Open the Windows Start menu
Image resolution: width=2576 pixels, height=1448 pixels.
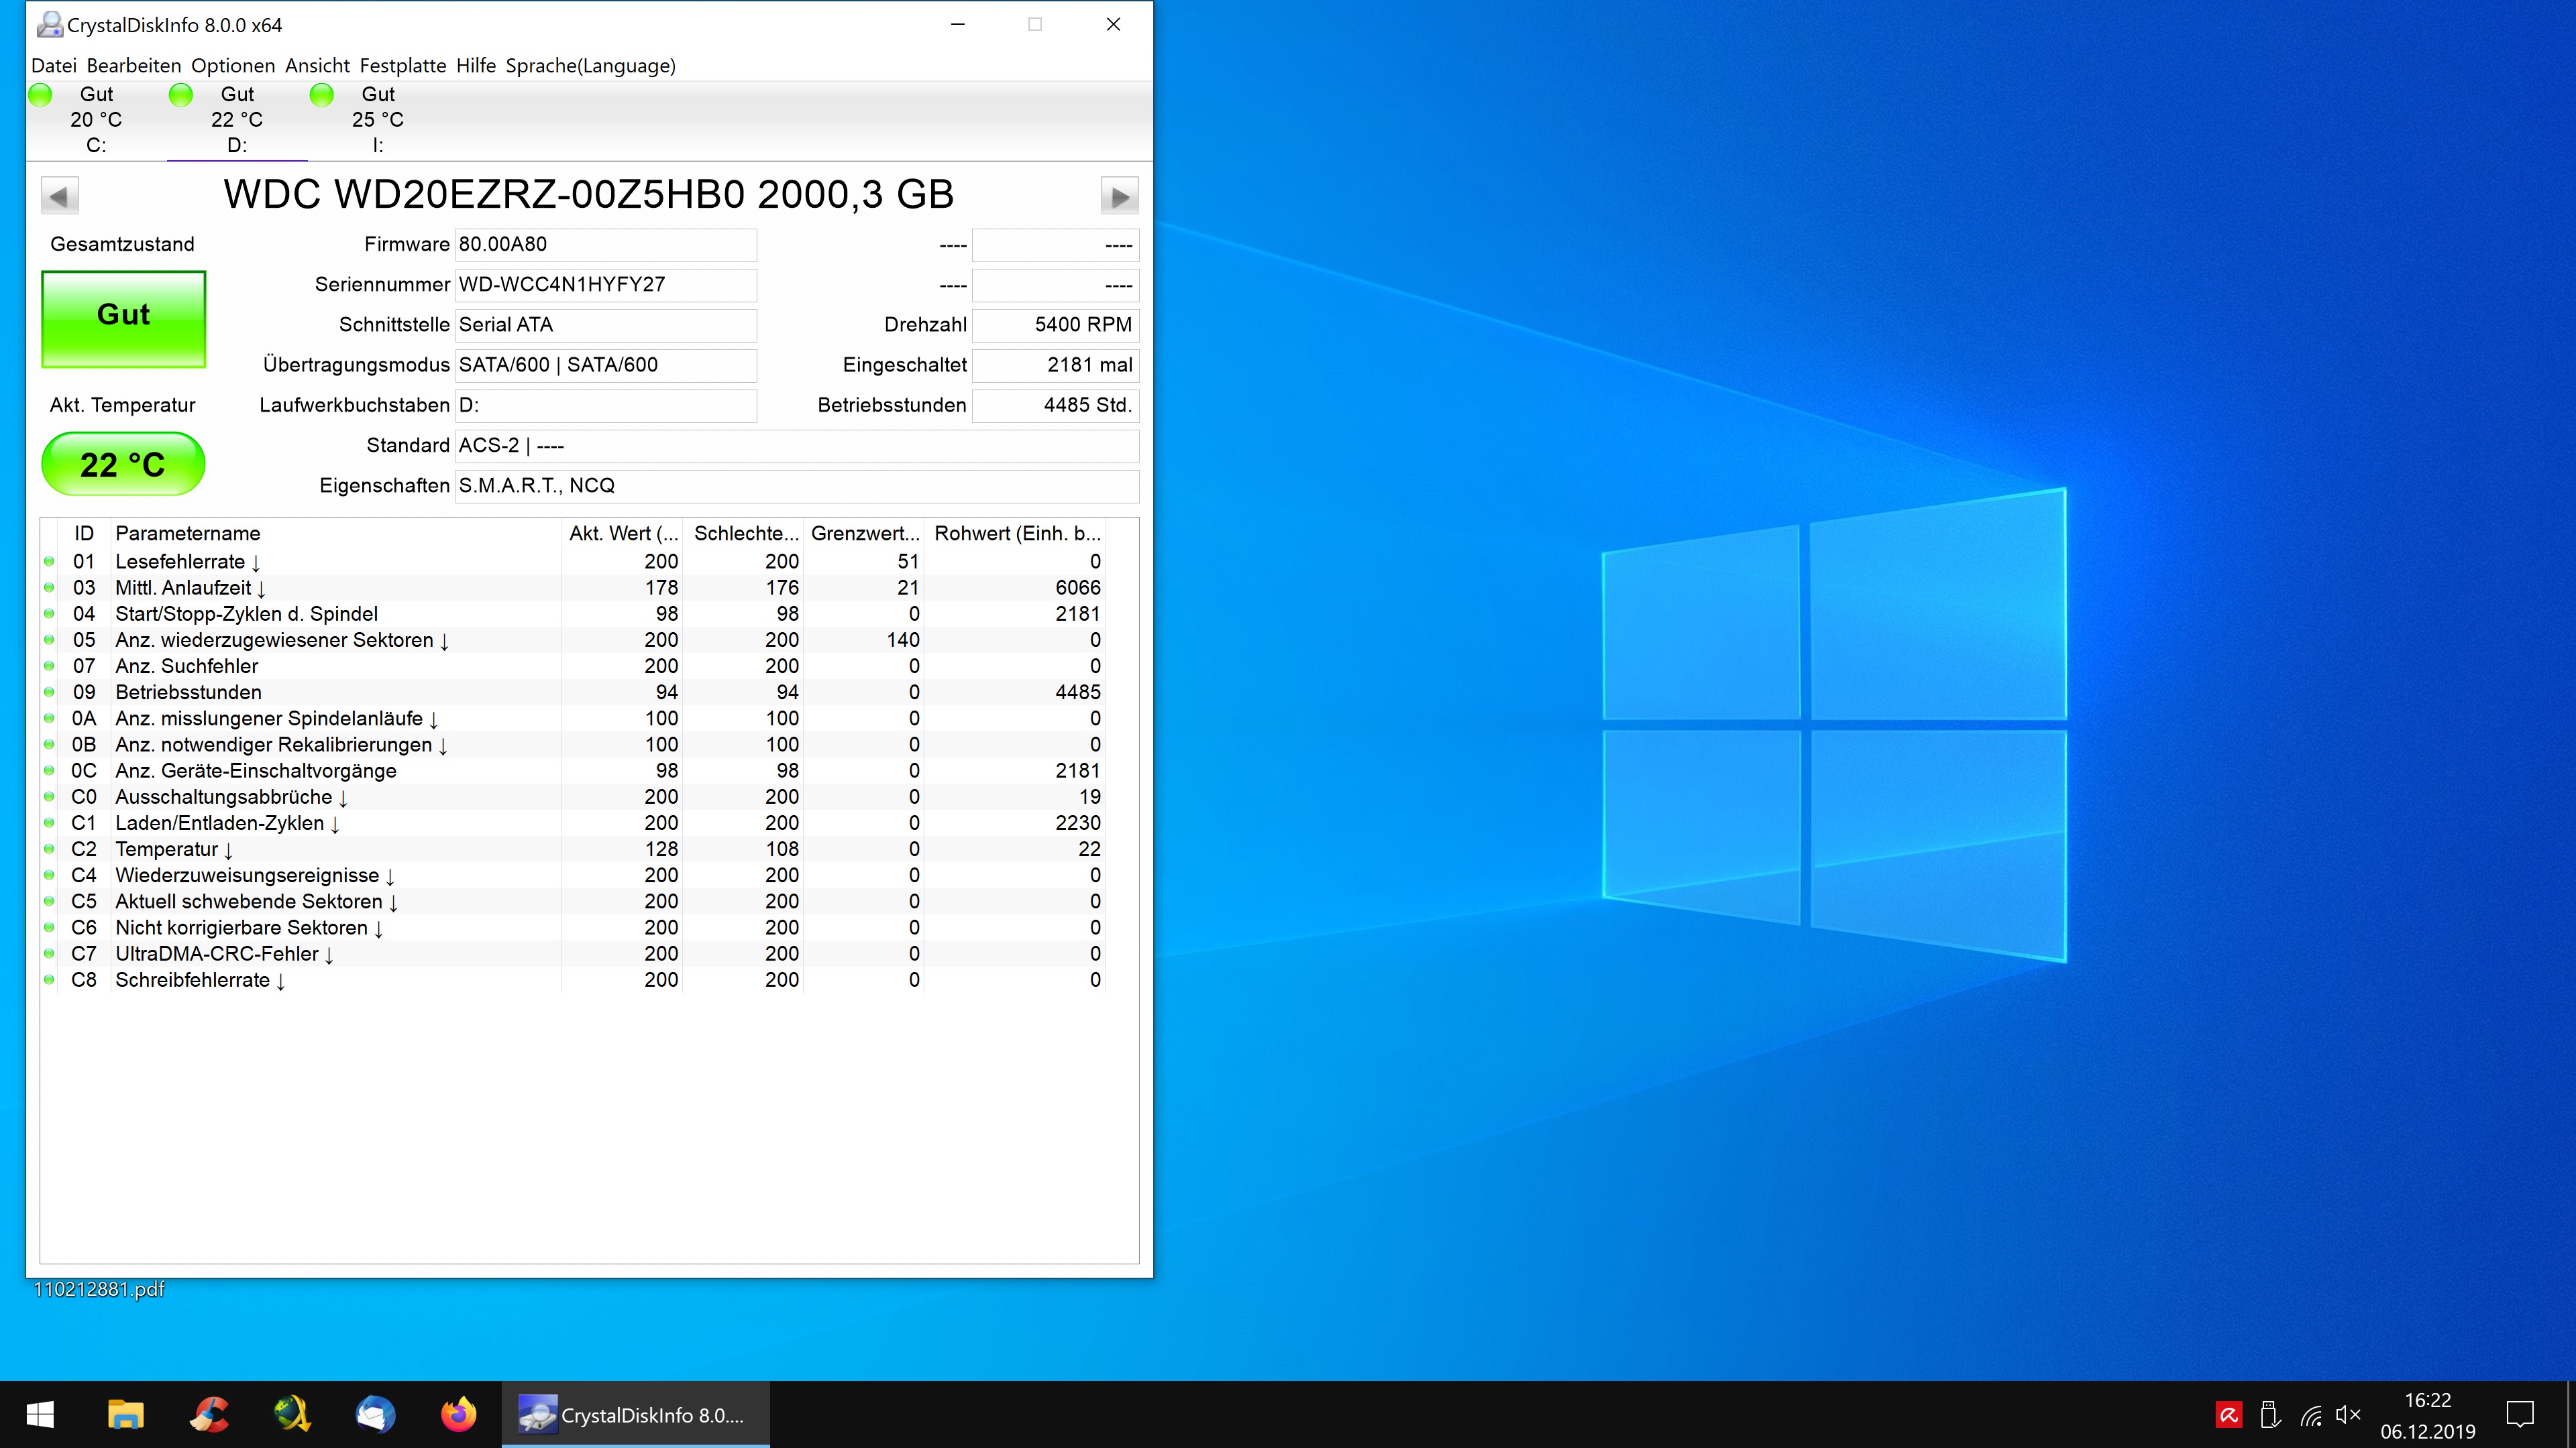(40, 1414)
